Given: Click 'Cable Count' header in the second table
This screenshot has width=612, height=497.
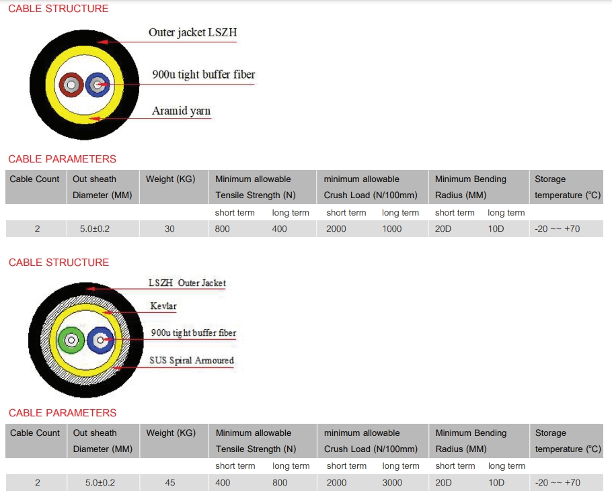Looking at the screenshot, I should pos(35,433).
